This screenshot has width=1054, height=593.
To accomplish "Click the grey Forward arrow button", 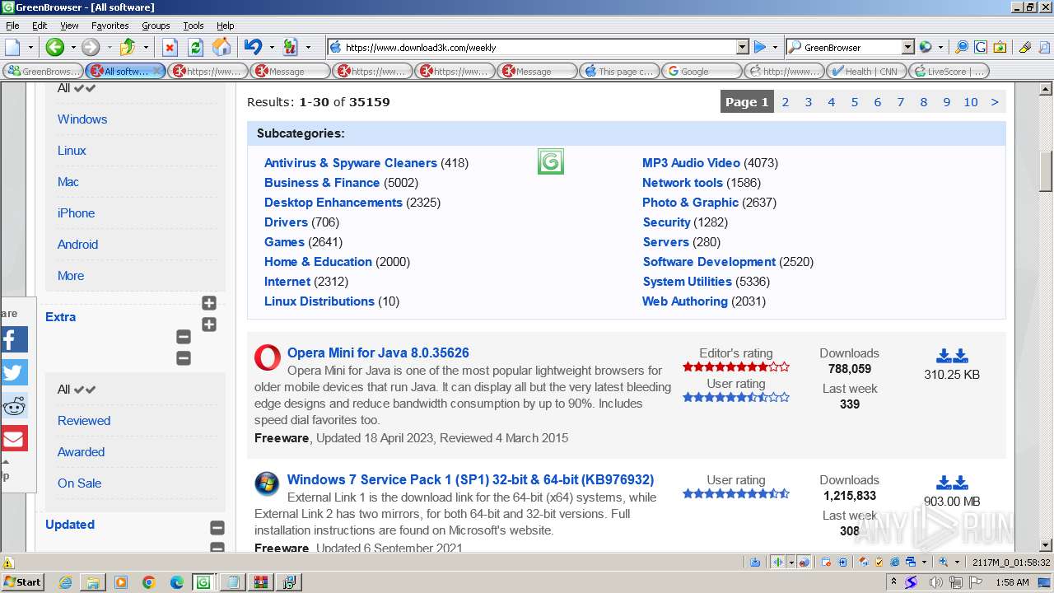I will [x=91, y=47].
